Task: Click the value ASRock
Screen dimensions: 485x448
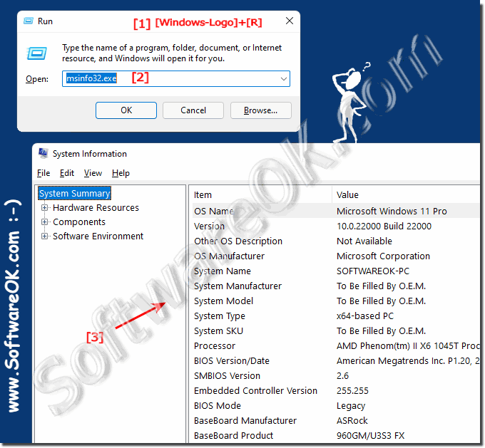Action: point(352,420)
